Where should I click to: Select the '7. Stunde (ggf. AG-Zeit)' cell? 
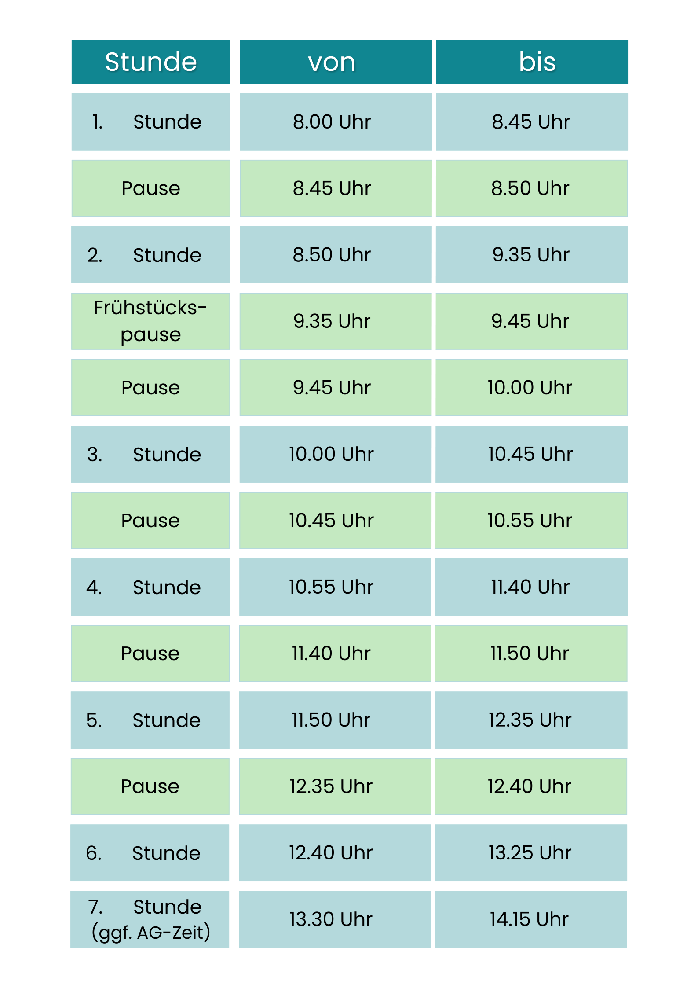pyautogui.click(x=151, y=919)
